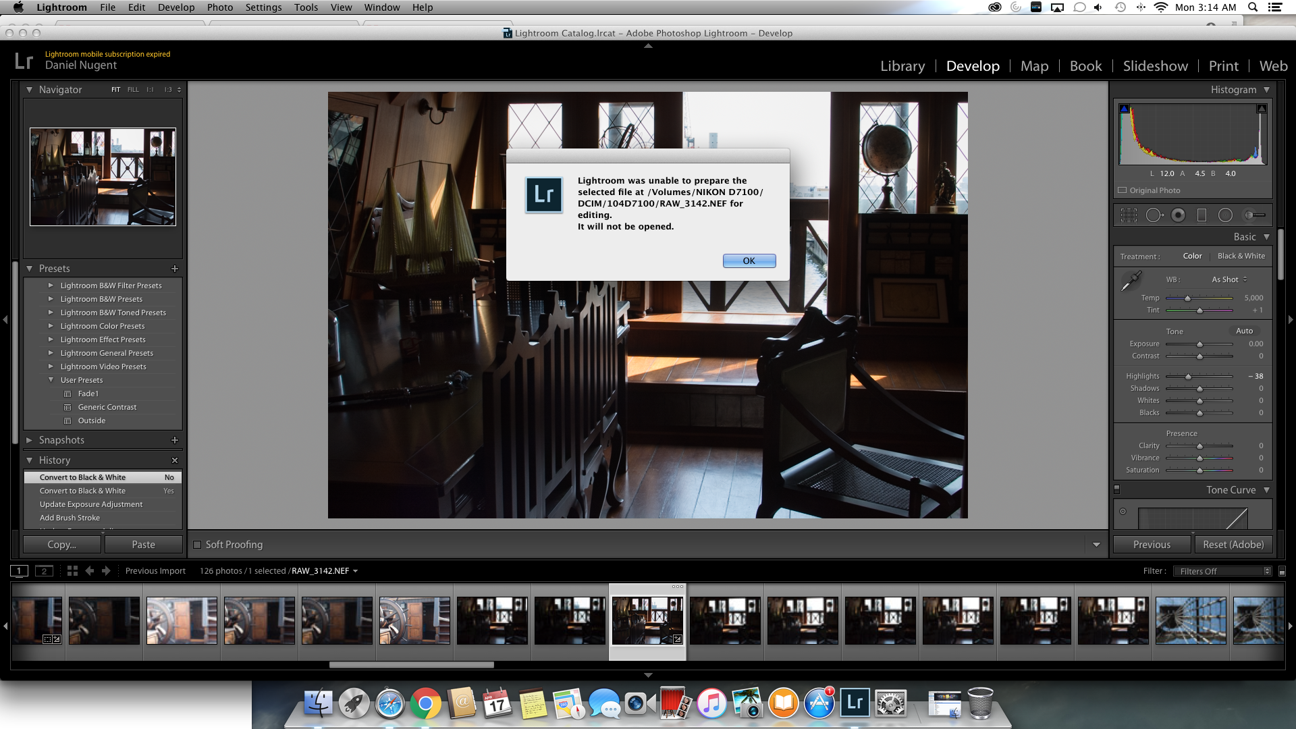Select the Red Eye Correction tool

tap(1178, 215)
